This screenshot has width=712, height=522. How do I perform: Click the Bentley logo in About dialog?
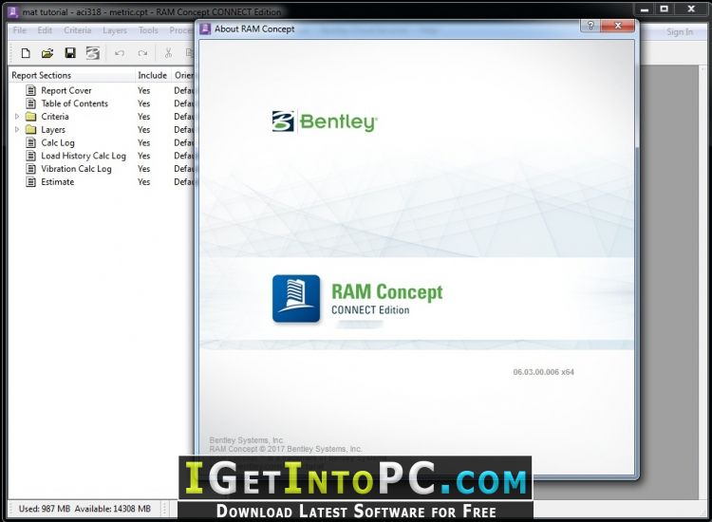tap(325, 121)
